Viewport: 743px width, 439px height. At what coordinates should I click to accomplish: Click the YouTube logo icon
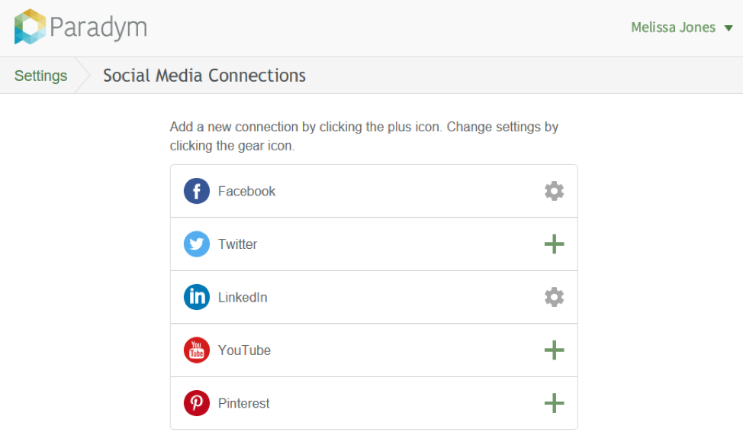pyautogui.click(x=197, y=350)
